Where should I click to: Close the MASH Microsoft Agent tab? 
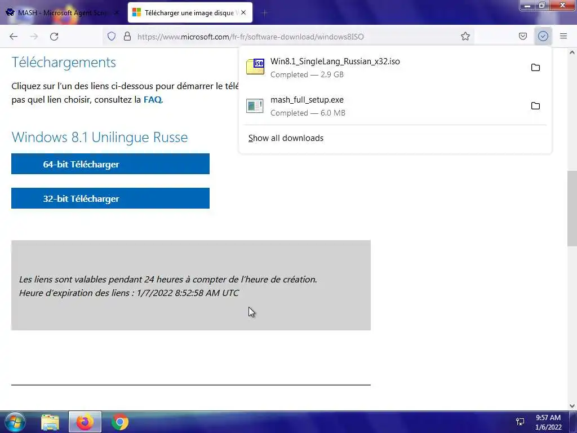(x=117, y=12)
